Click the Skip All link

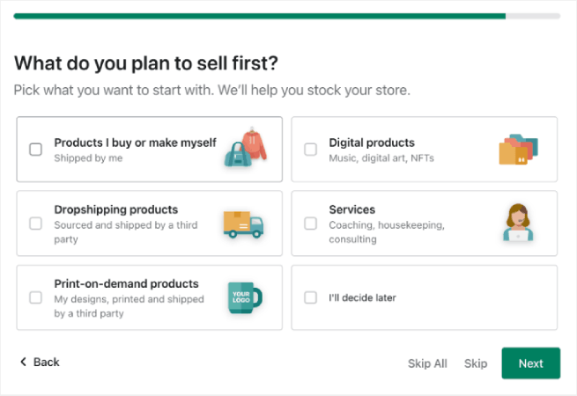point(427,363)
